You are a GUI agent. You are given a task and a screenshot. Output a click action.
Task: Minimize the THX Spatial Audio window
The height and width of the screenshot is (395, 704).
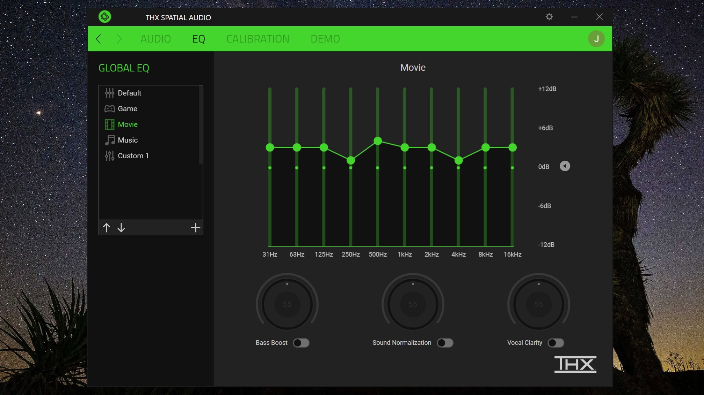tap(574, 17)
